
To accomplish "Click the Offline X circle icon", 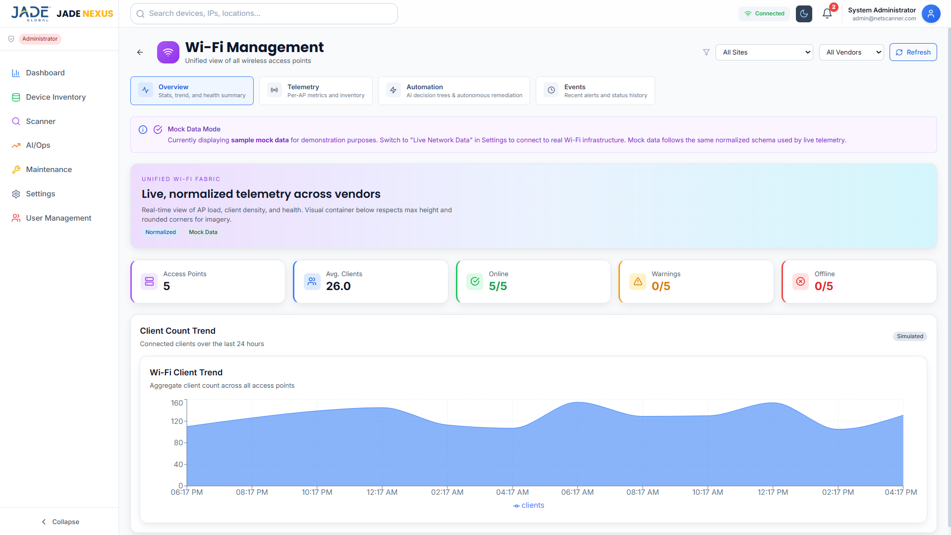I will (x=800, y=281).
